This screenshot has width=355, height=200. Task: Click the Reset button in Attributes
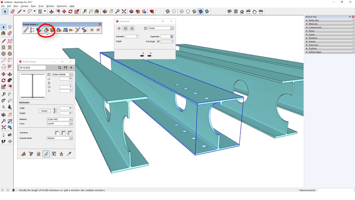[x=44, y=111]
